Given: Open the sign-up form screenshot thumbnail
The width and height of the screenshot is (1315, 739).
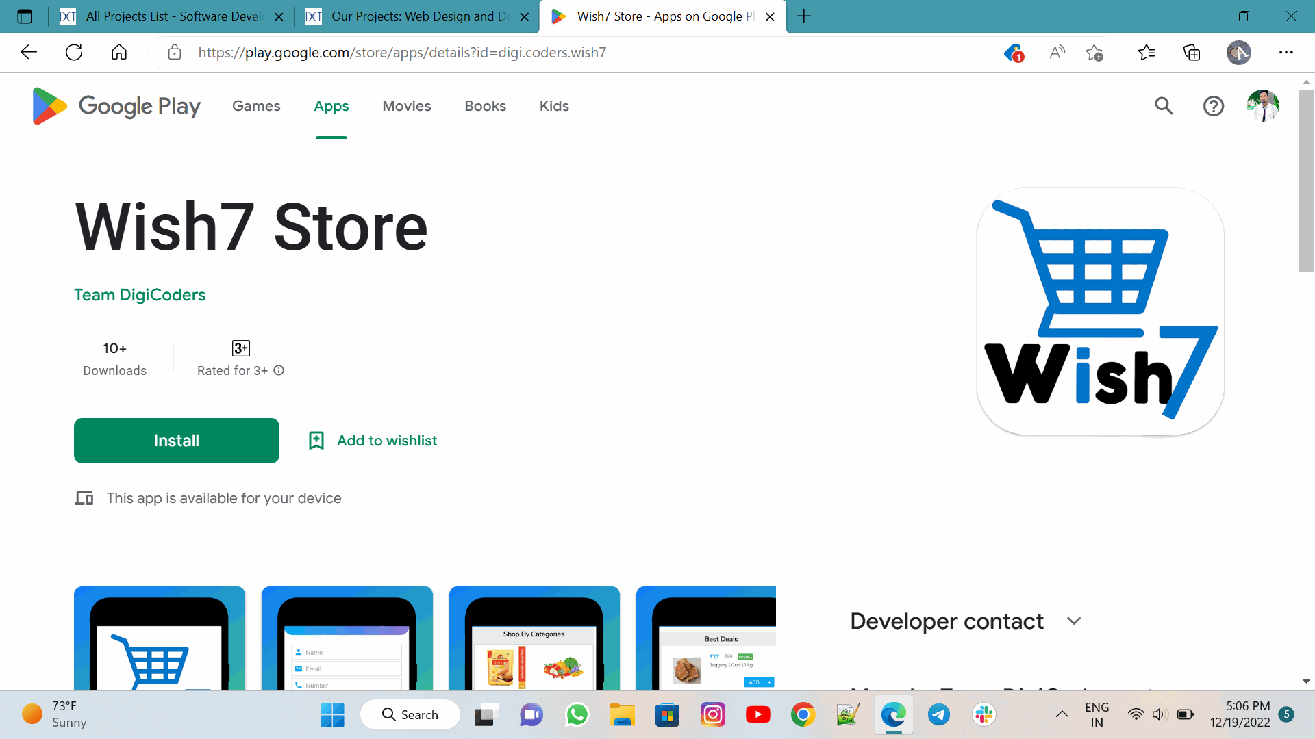Looking at the screenshot, I should coord(347,638).
